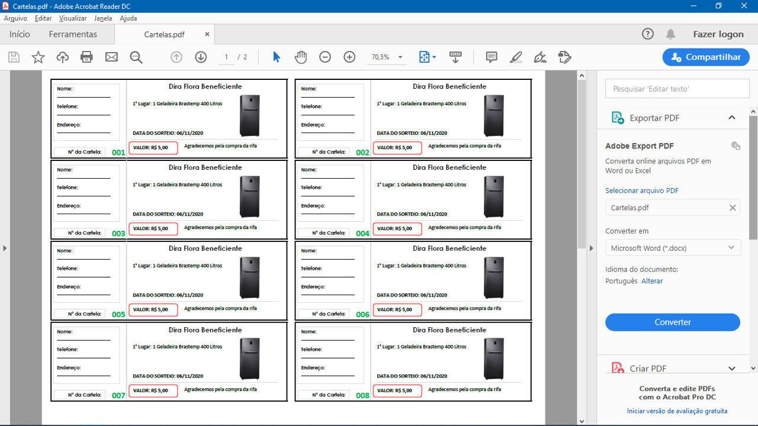Open the stamp and more tools icon
This screenshot has height=426, width=758.
pos(565,57)
